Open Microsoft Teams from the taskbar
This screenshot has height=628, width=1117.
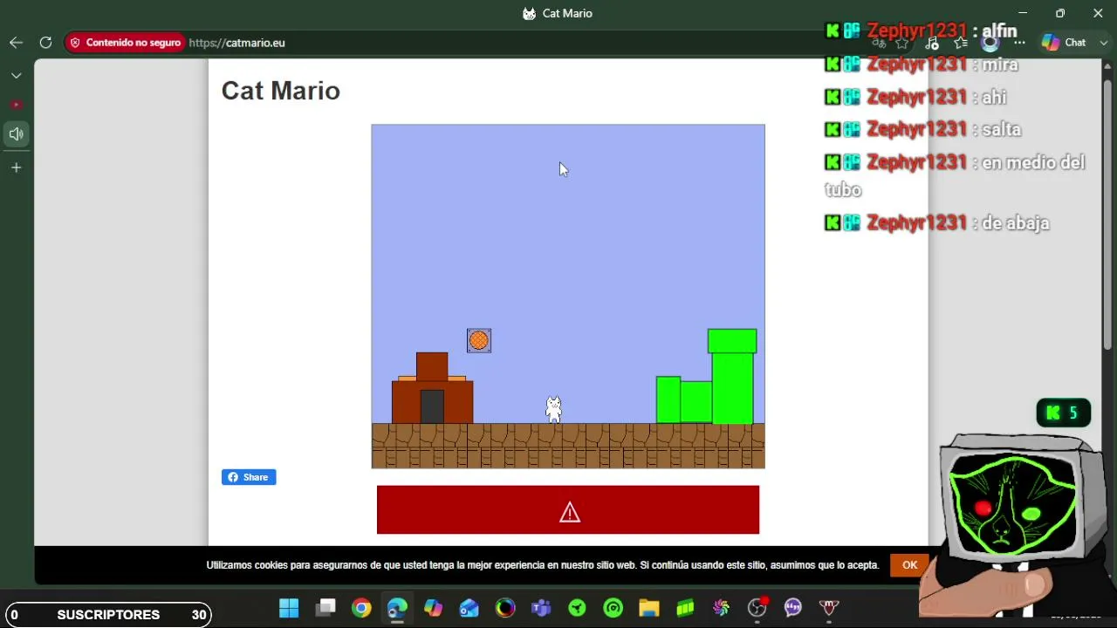(x=541, y=608)
